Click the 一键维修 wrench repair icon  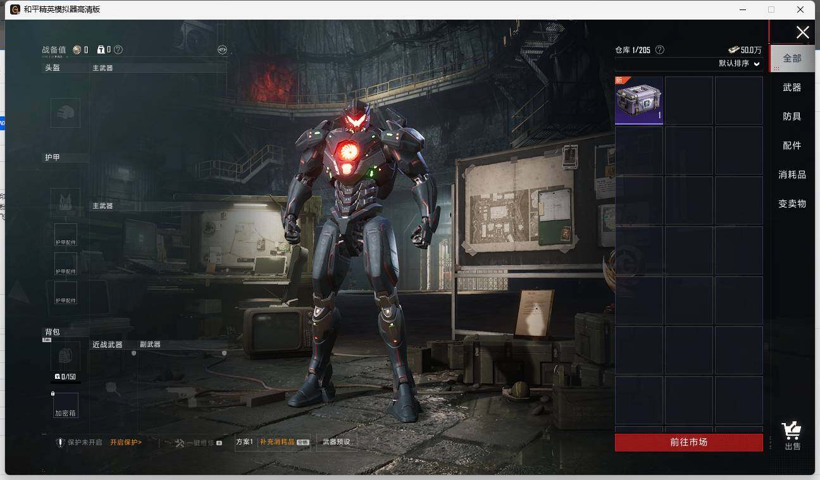(x=179, y=443)
